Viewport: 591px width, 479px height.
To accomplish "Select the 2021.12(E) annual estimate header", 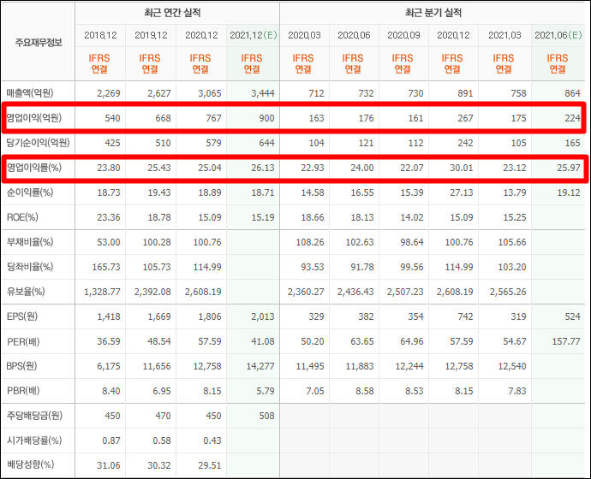I will click(x=254, y=35).
